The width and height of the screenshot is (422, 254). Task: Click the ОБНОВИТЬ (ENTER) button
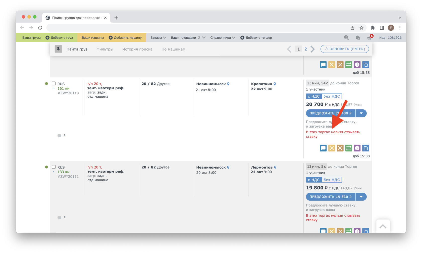click(x=345, y=49)
